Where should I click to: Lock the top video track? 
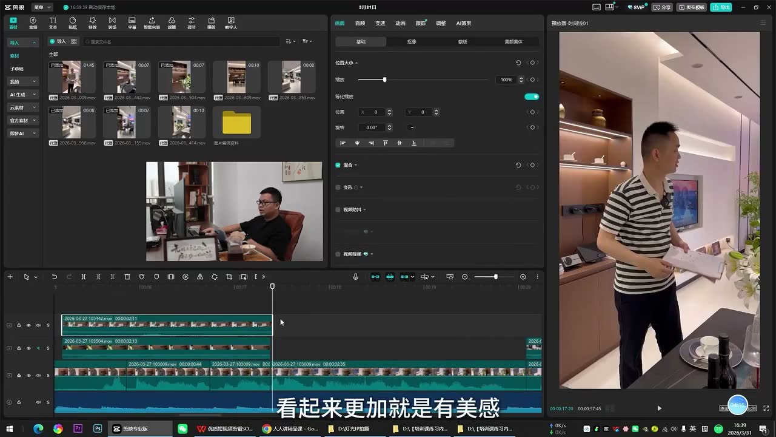click(x=19, y=325)
